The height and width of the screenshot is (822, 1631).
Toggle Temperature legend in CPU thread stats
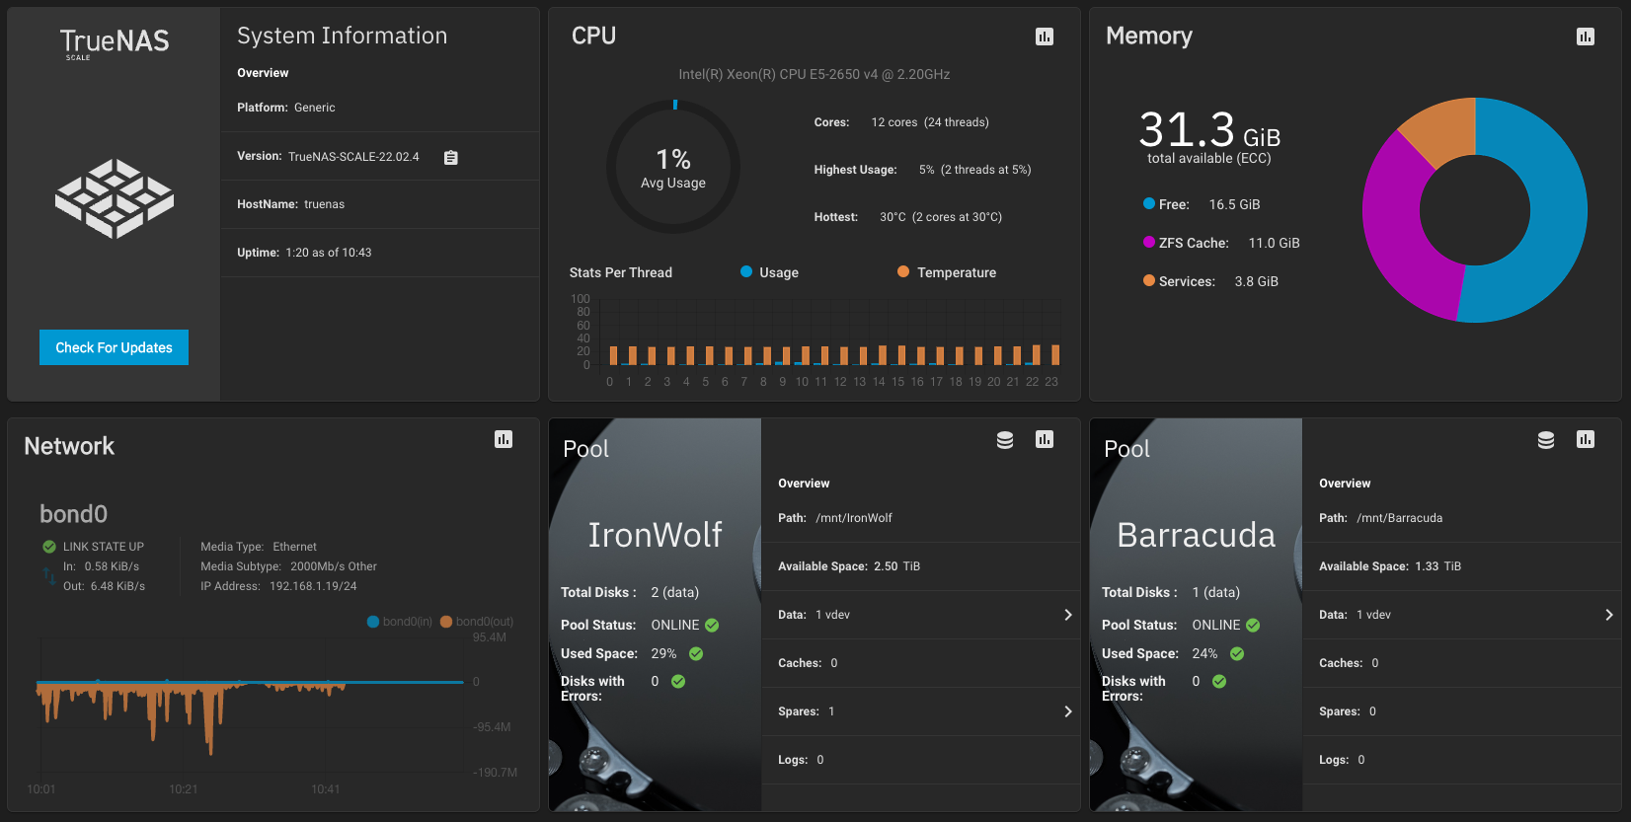click(x=946, y=272)
